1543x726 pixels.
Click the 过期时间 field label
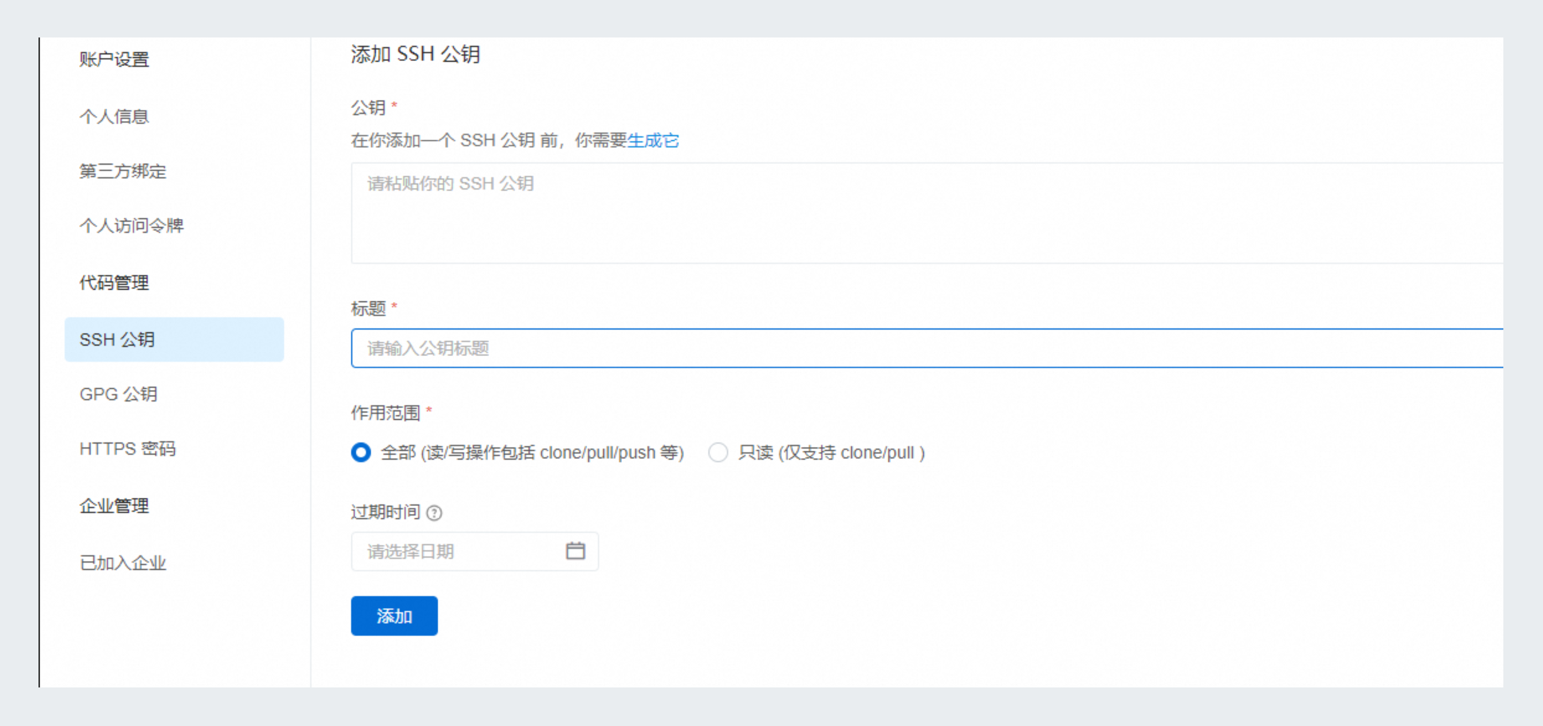(x=385, y=512)
